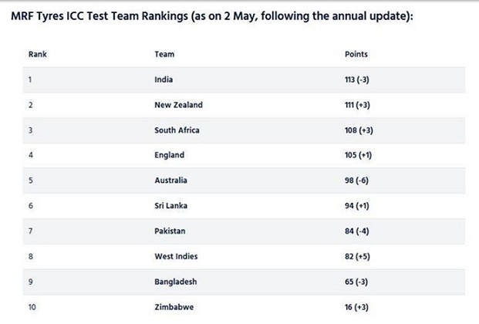Viewport: 479px width, 324px height.
Task: Click Australia's points value 98 (-6)
Action: [x=356, y=181]
